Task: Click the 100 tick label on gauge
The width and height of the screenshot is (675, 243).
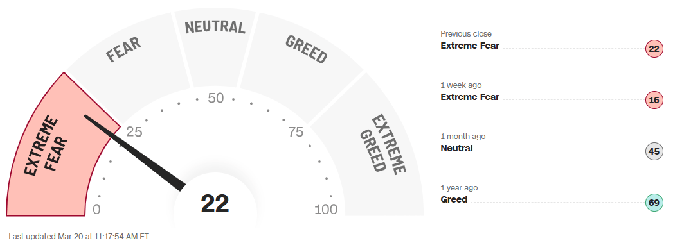Action: pyautogui.click(x=326, y=210)
